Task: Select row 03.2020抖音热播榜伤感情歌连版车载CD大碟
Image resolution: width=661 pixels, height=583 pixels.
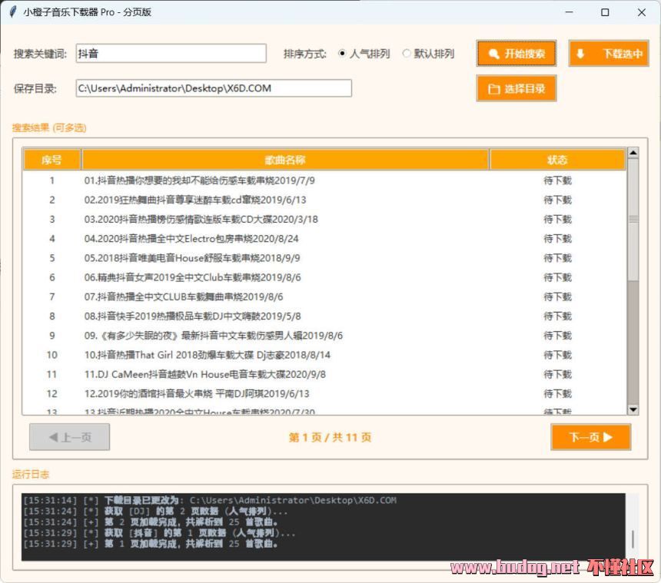Action: click(324, 219)
